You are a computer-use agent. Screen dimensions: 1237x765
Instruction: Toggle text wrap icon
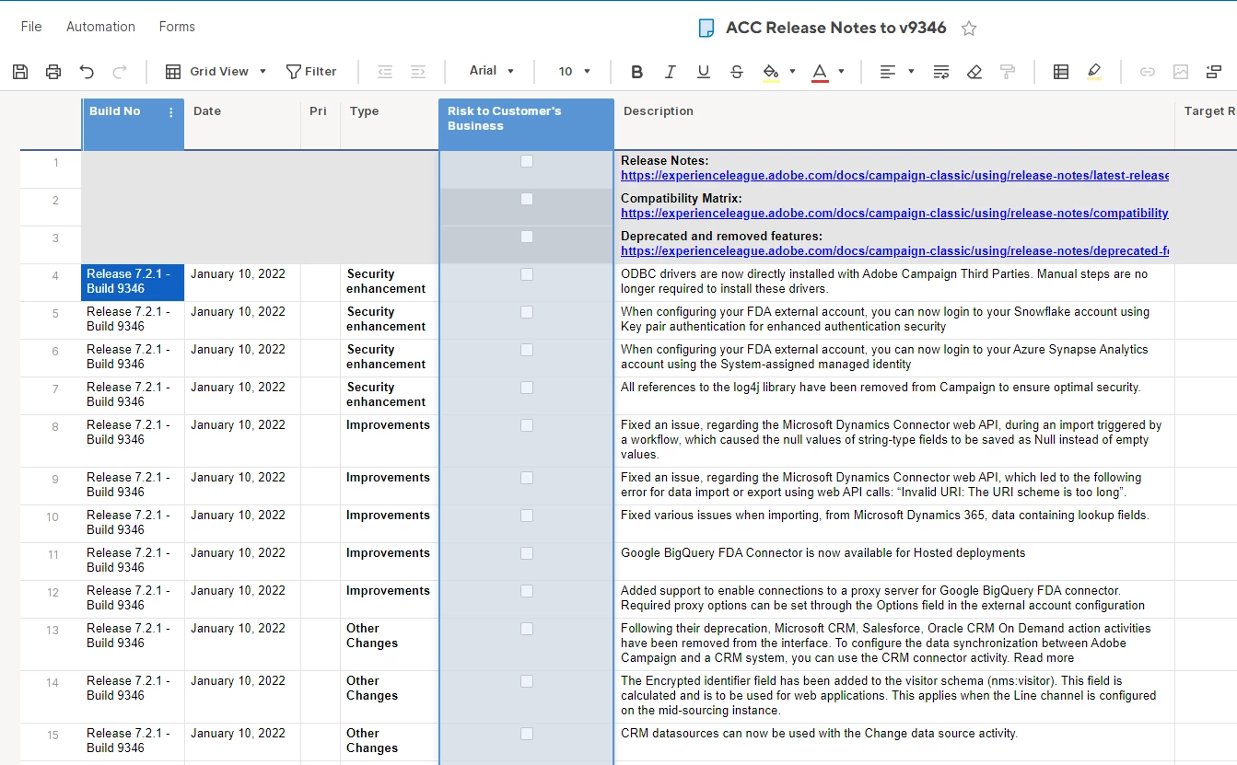tap(941, 72)
